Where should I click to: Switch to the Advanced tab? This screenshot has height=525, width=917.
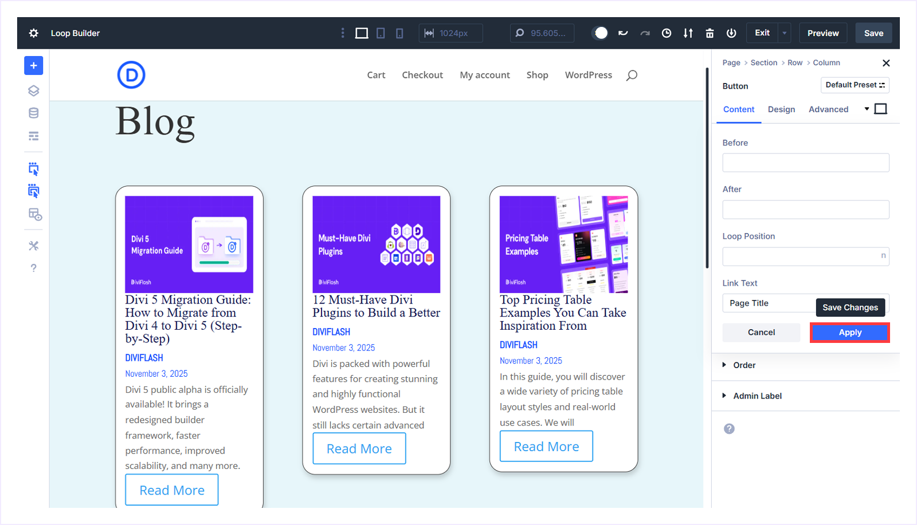pos(828,109)
